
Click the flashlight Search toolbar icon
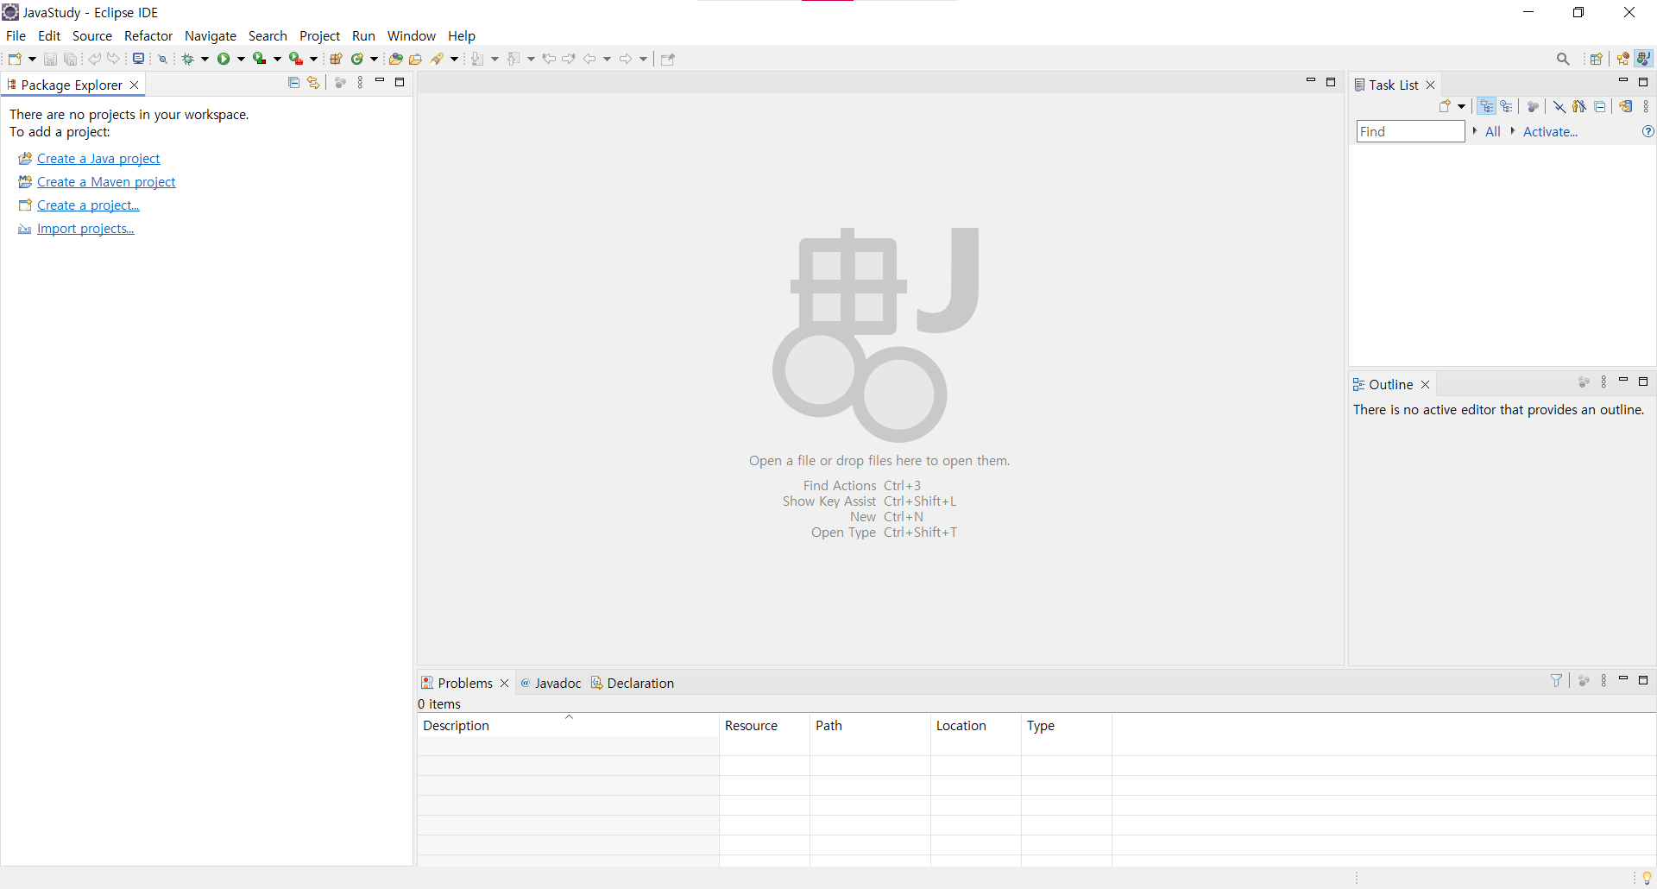coord(438,59)
